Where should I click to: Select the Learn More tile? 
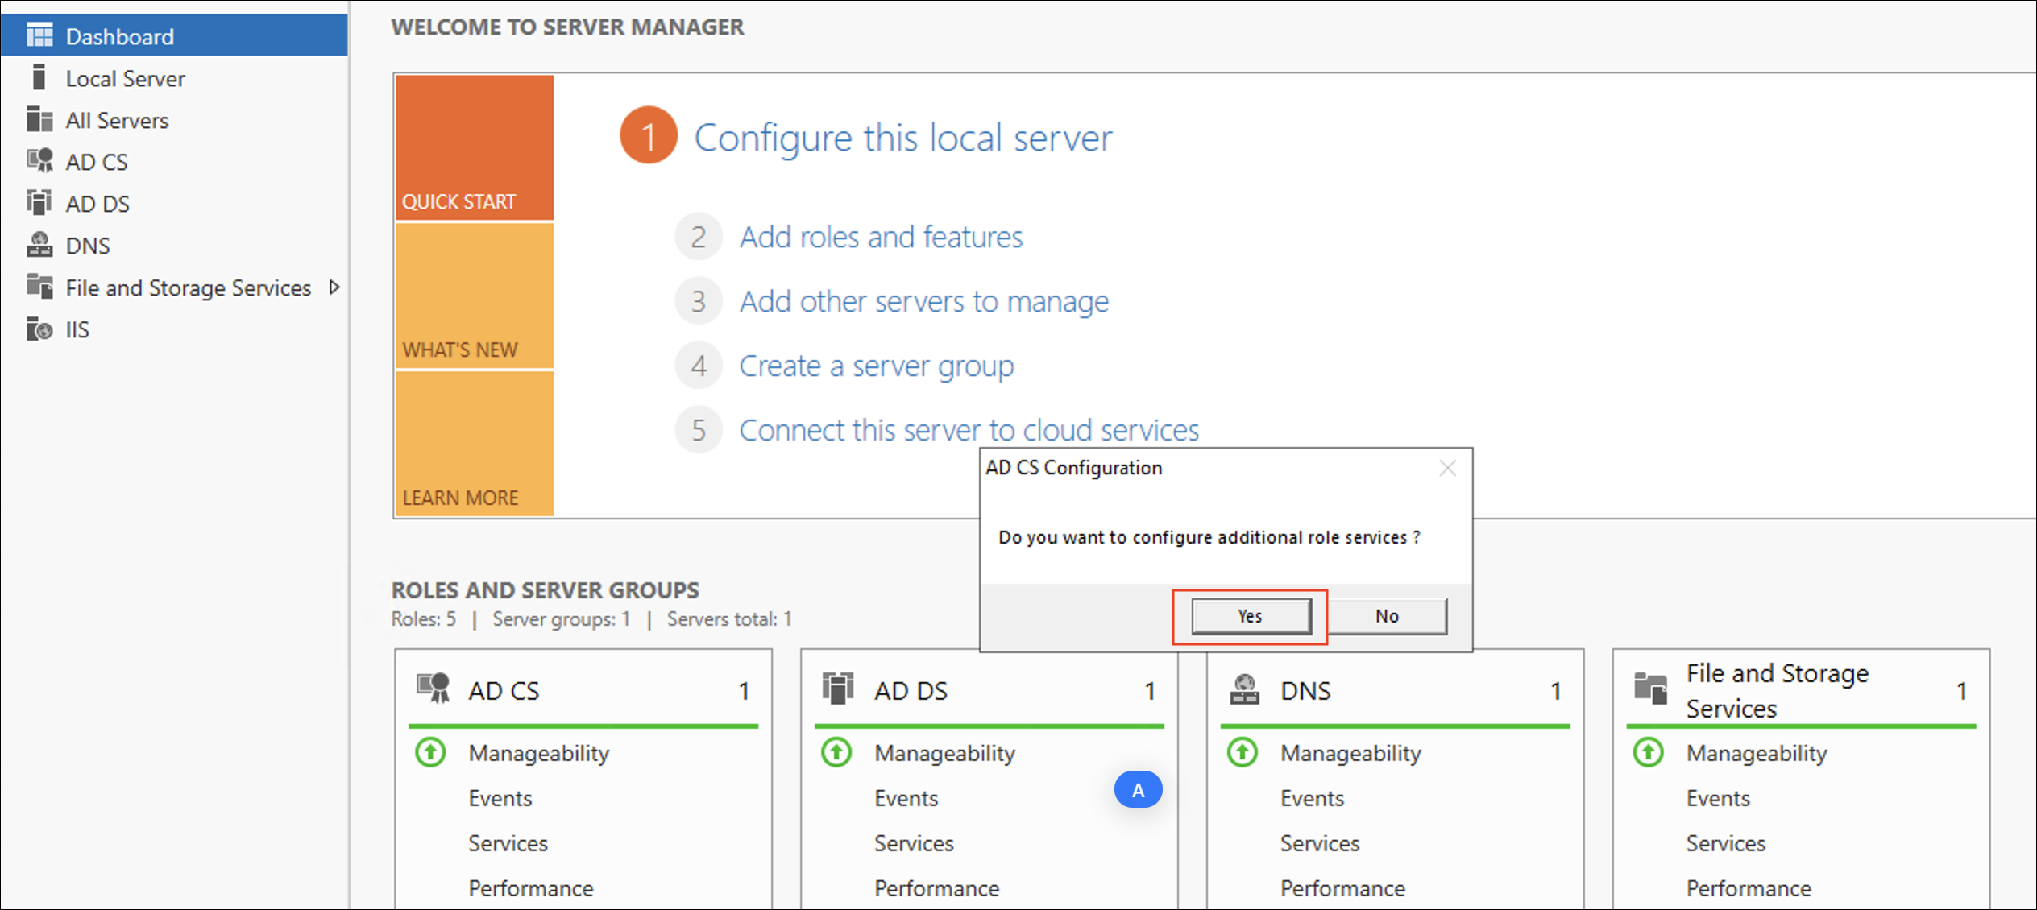tap(475, 443)
